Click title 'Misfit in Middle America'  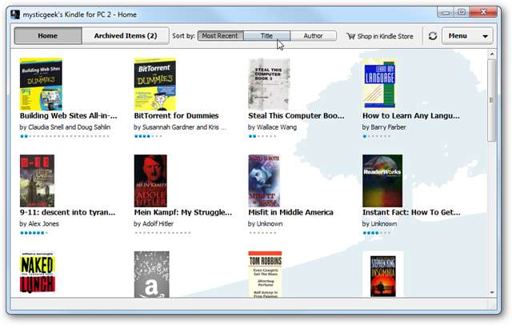pos(290,212)
